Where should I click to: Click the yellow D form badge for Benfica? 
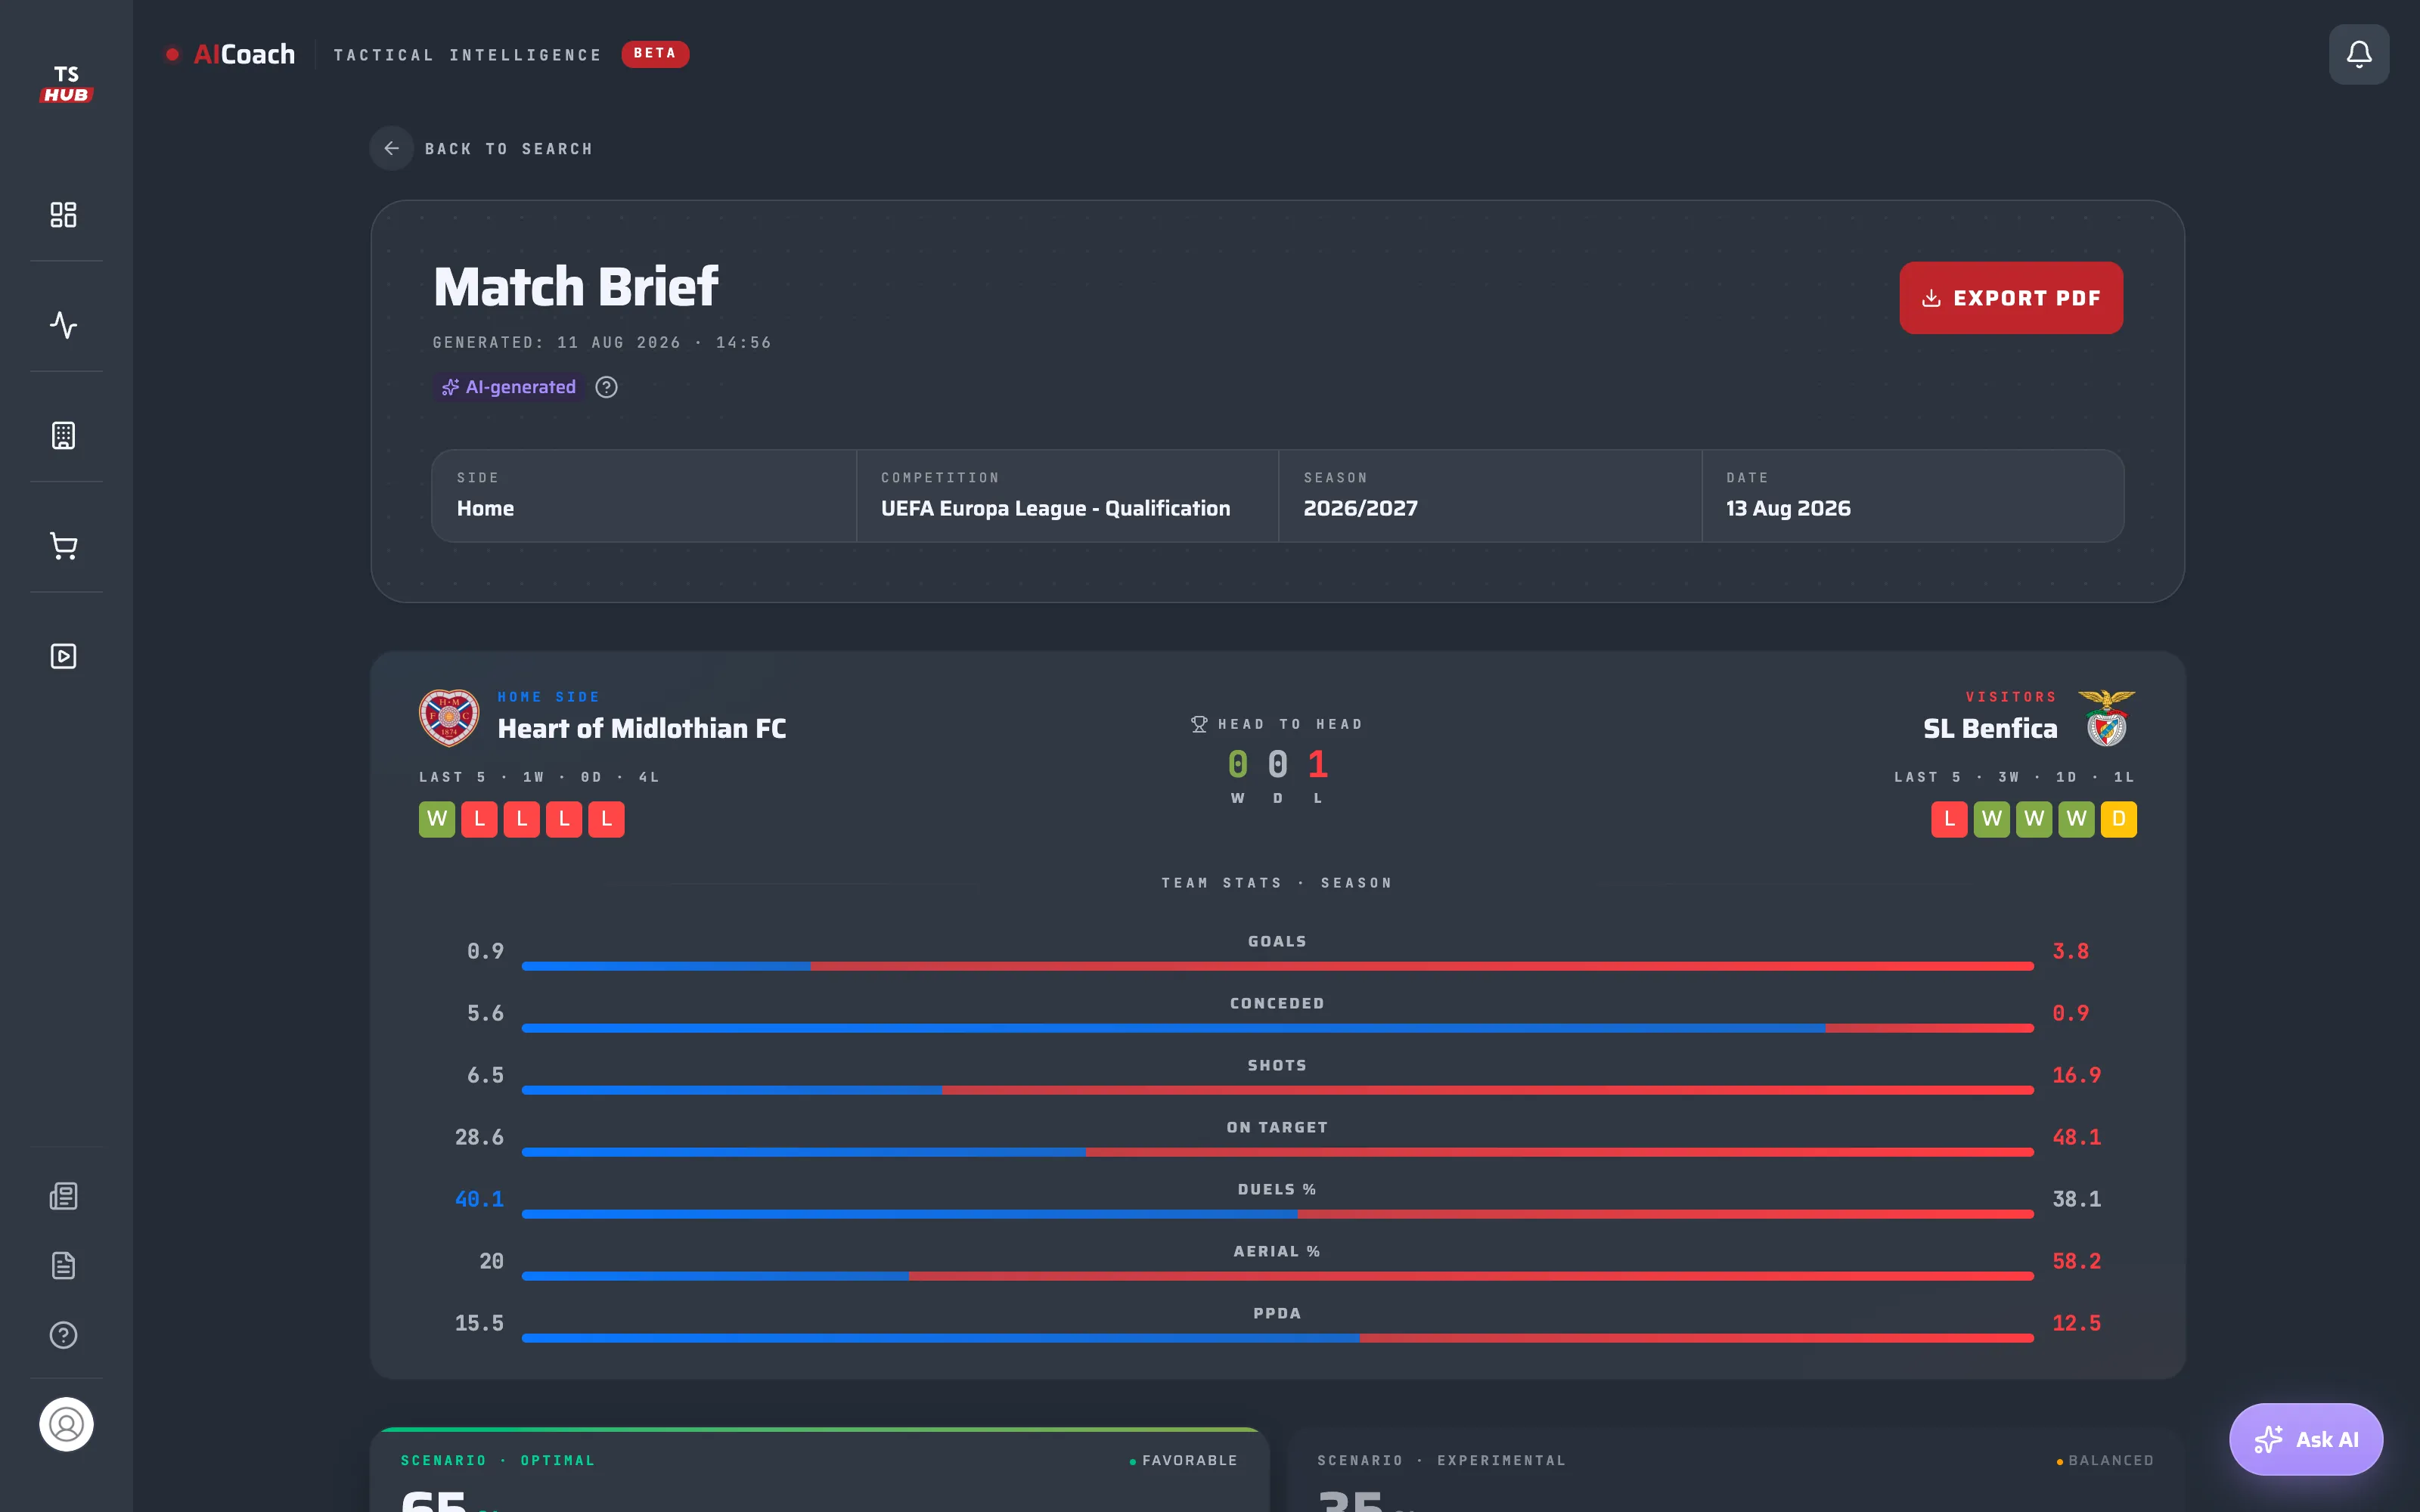pos(2119,819)
